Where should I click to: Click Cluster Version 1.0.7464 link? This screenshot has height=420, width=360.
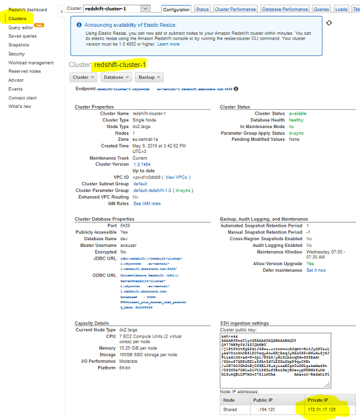tap(142, 165)
